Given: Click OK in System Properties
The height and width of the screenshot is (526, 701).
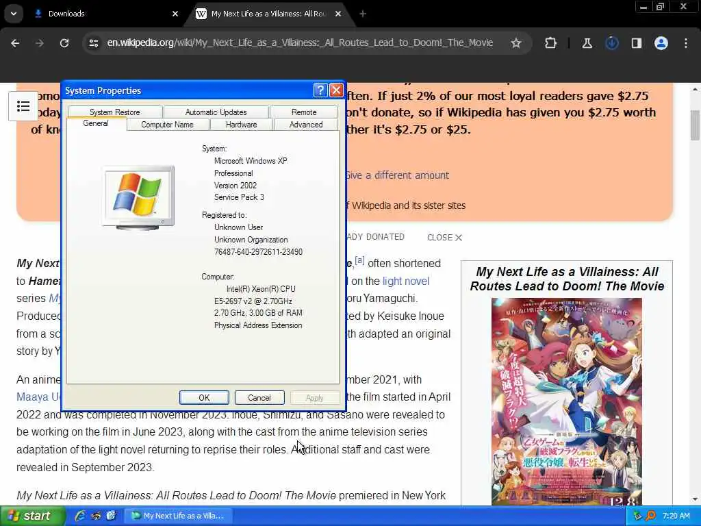Looking at the screenshot, I should click(204, 398).
